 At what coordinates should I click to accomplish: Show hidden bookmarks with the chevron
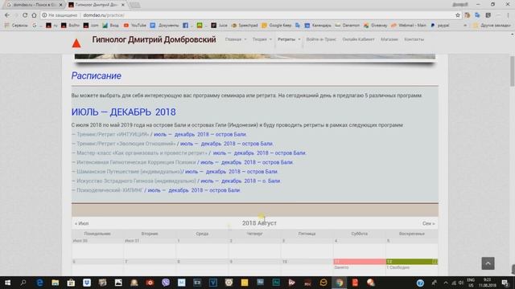click(465, 25)
